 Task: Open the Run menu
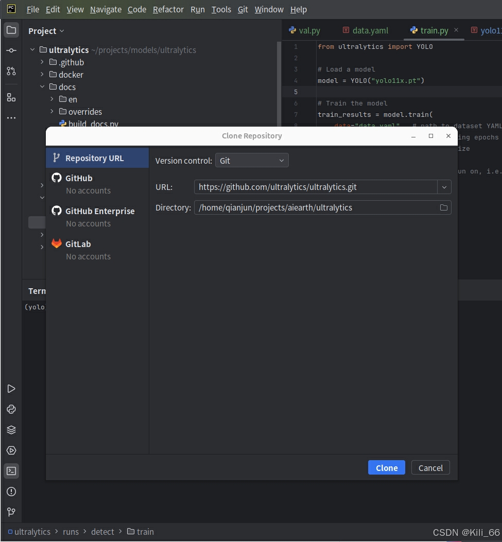(197, 9)
